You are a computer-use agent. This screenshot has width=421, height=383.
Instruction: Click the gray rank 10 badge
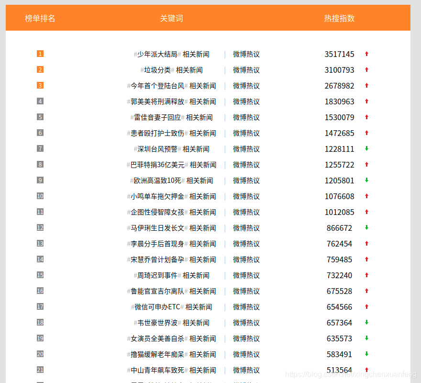[40, 196]
